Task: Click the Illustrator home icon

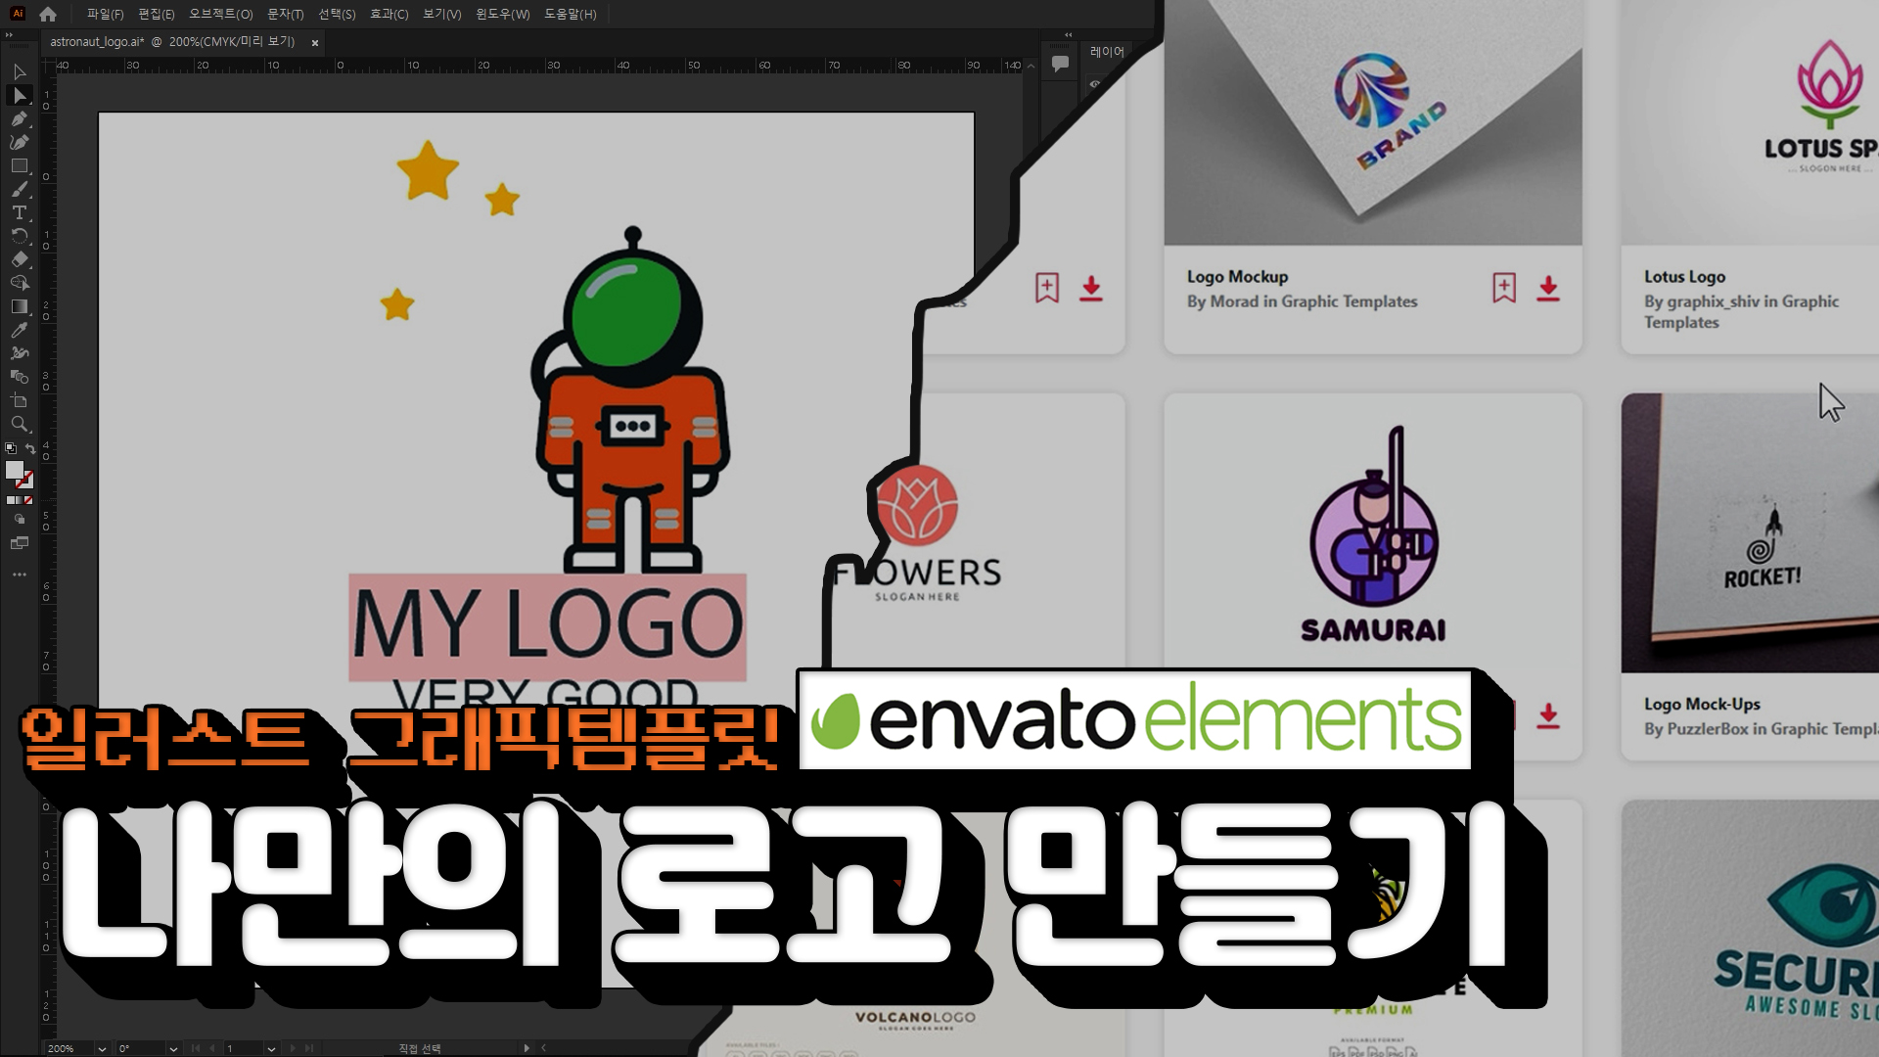Action: pos(48,14)
